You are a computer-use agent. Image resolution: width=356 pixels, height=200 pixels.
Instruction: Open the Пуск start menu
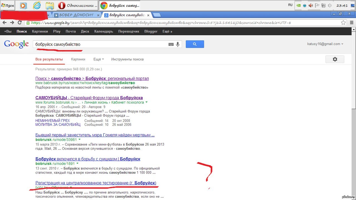pos(8,5)
